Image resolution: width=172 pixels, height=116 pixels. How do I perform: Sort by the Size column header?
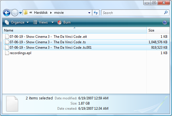tap(158, 30)
